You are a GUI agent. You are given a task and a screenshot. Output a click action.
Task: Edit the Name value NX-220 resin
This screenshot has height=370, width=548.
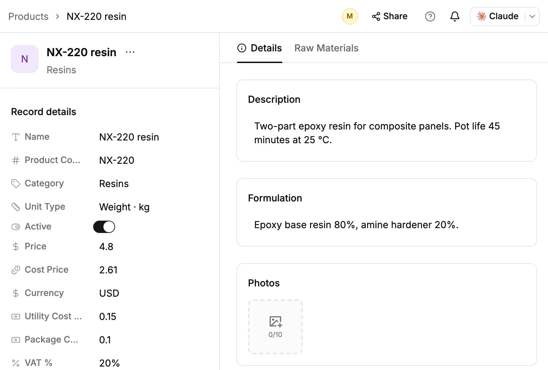[x=129, y=137]
